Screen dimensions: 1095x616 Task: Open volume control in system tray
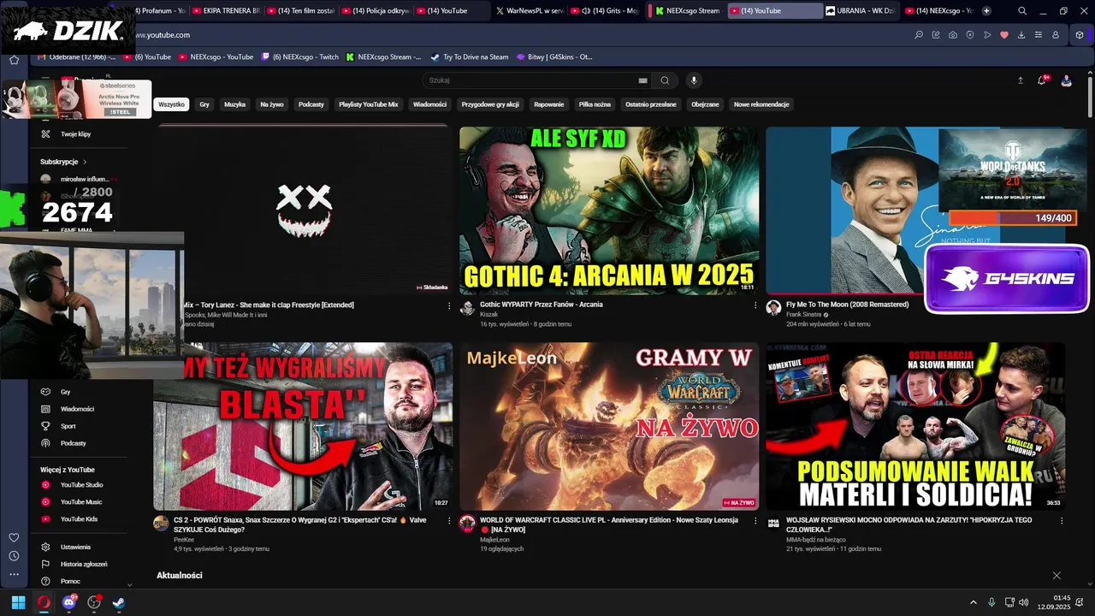(1024, 602)
